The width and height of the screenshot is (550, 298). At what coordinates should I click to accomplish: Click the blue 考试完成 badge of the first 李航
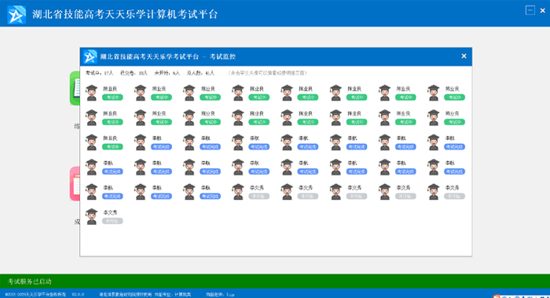pyautogui.click(x=161, y=147)
